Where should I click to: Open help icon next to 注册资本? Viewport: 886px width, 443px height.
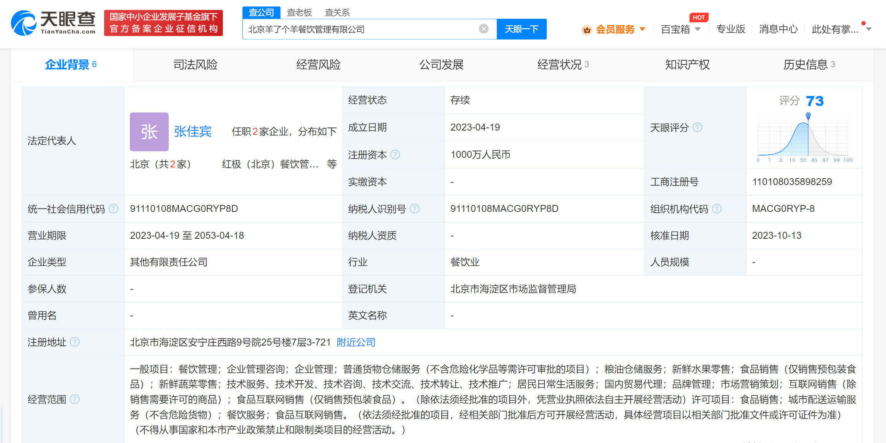tap(395, 154)
